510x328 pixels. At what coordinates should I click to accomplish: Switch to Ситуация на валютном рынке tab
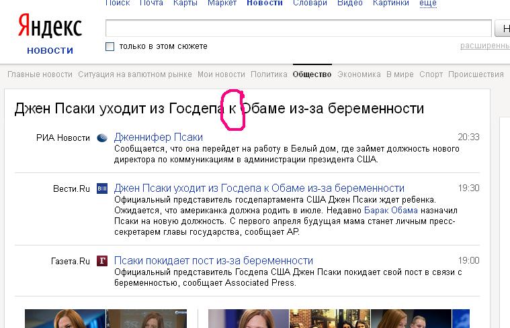(135, 74)
